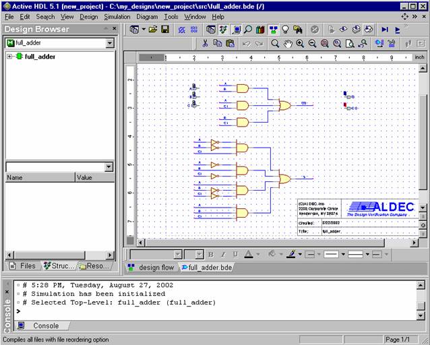Click the fill color paint bucket

(272, 255)
